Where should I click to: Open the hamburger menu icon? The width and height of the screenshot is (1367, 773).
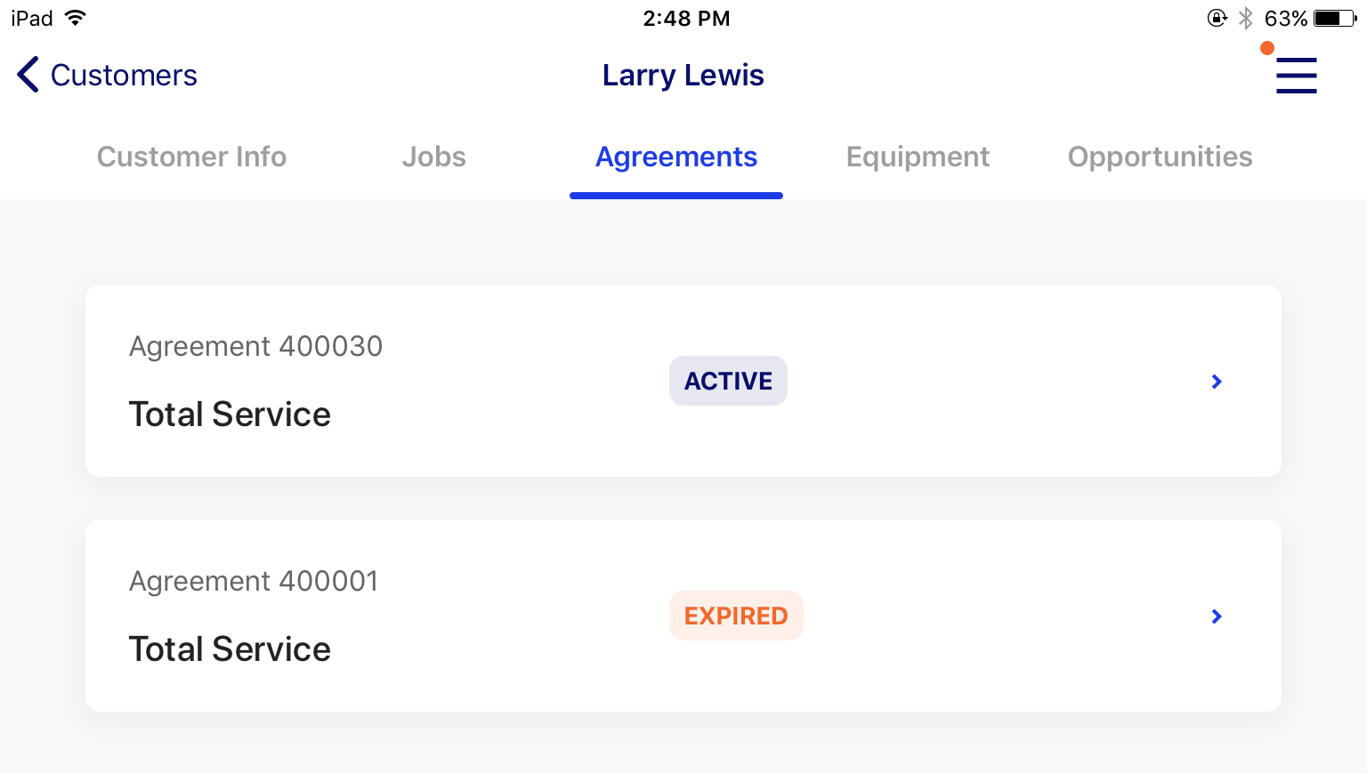[1296, 76]
